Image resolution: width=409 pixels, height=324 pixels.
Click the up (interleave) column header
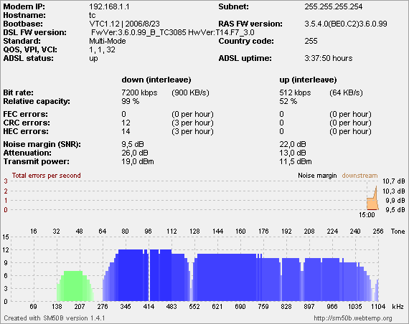(308, 80)
